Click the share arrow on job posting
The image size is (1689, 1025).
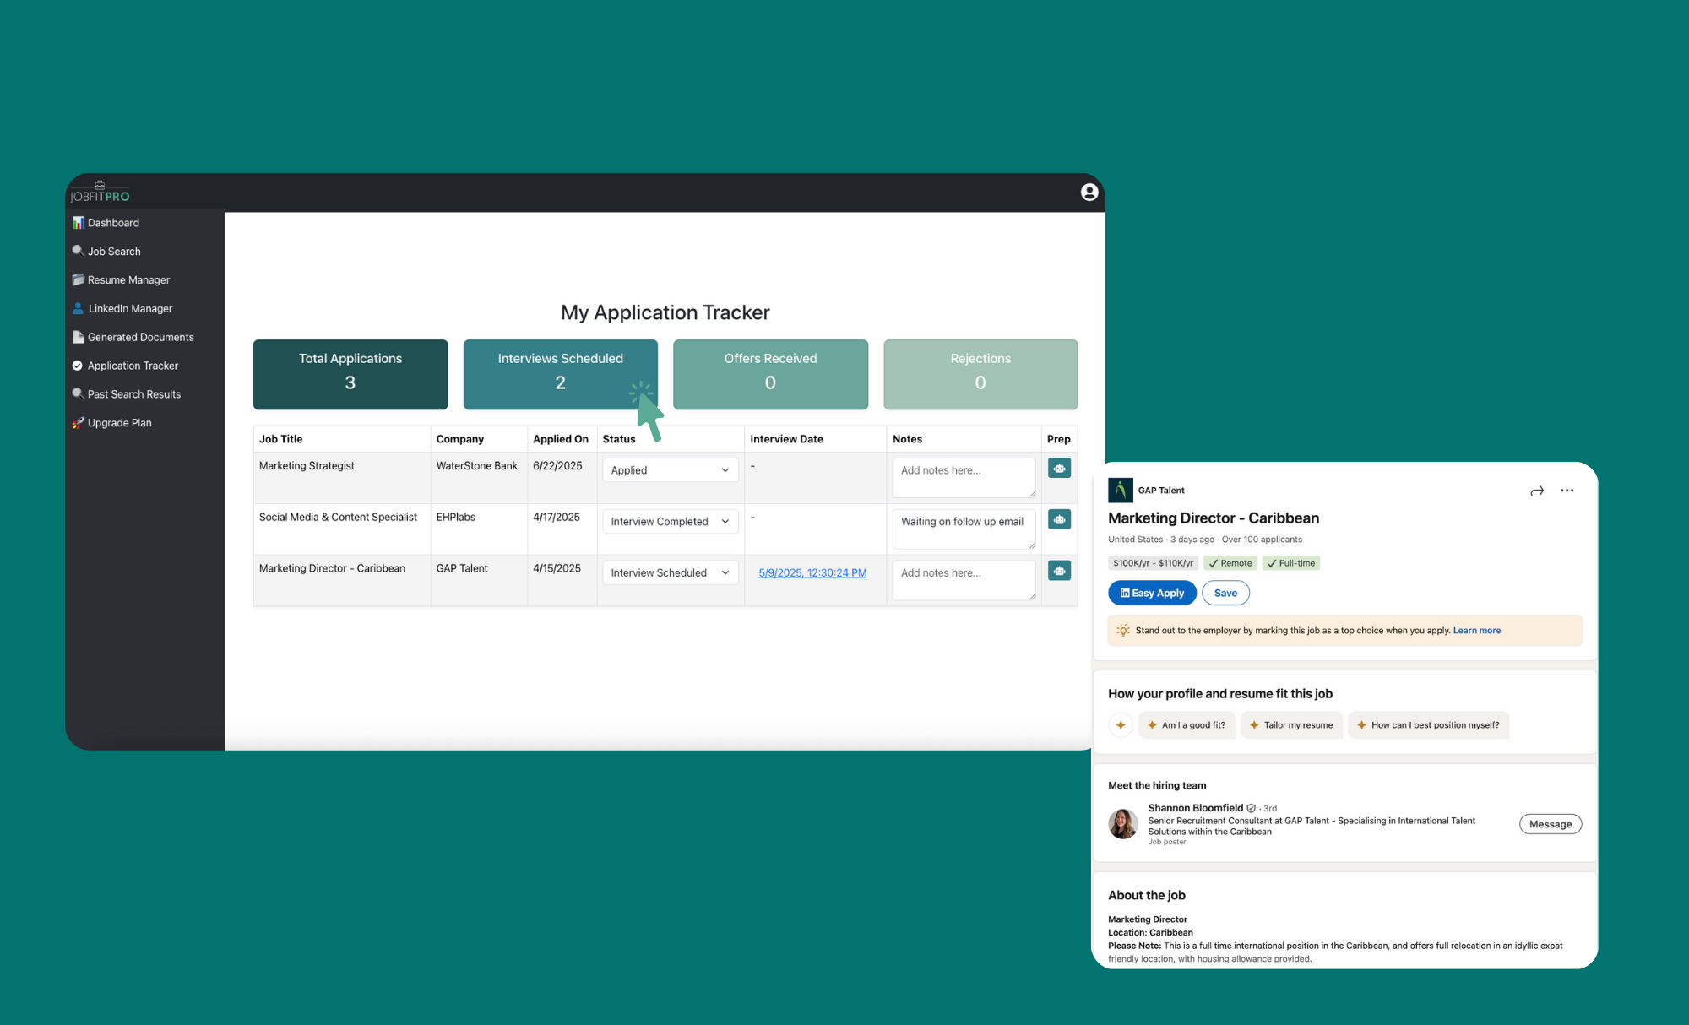click(1537, 491)
